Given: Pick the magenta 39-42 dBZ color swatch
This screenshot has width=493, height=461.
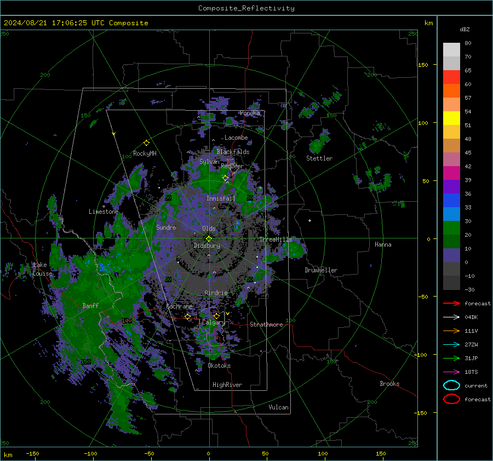Looking at the screenshot, I should 451,173.
